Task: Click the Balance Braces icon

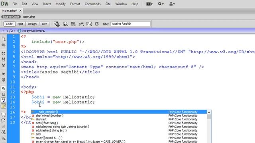Action: coord(4,80)
